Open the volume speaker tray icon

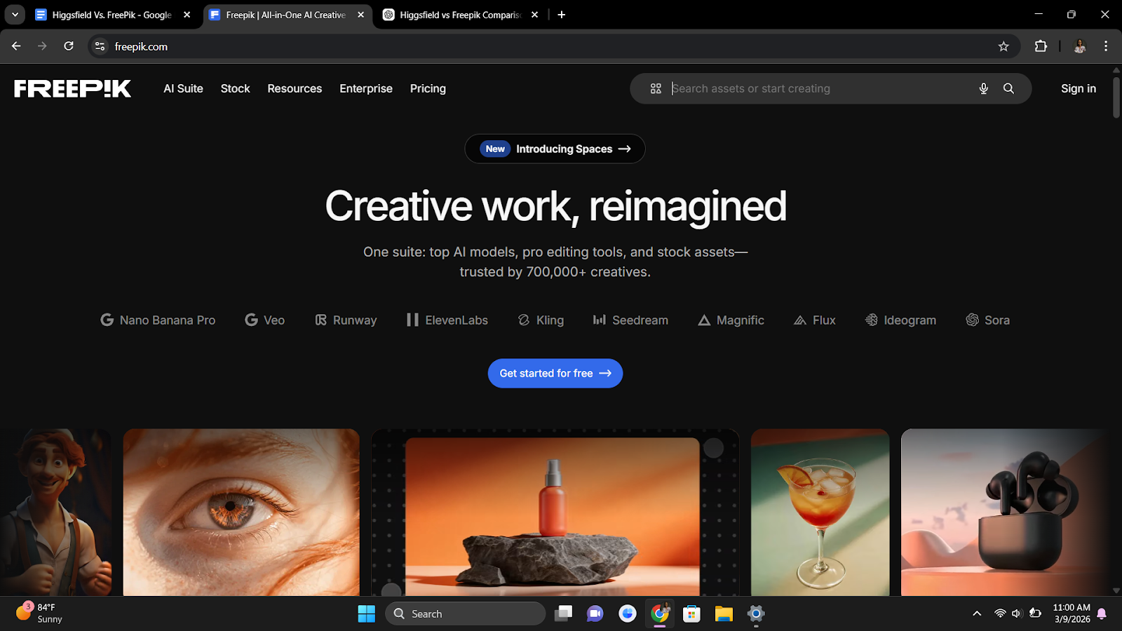click(x=1017, y=614)
